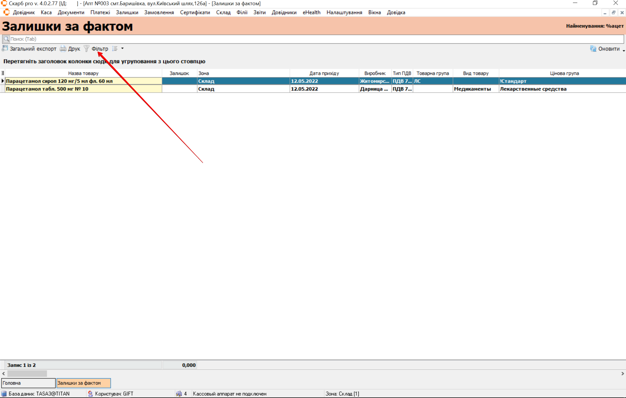Viewport: 626px width, 398px height.
Task: Click the Оновити refresh icon
Action: click(x=593, y=49)
